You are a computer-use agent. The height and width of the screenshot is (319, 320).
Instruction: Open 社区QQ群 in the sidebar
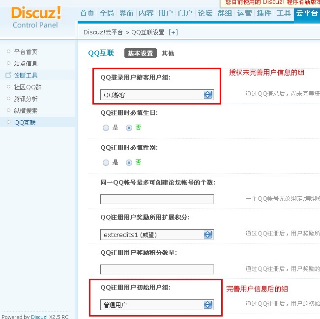(28, 87)
